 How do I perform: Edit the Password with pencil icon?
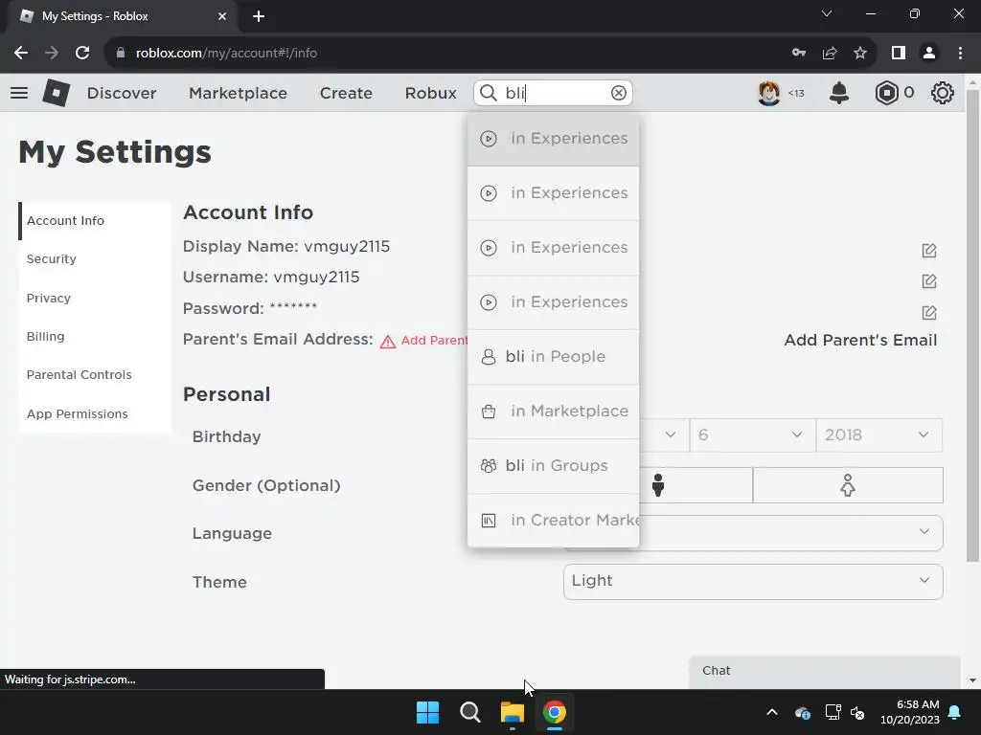929,313
